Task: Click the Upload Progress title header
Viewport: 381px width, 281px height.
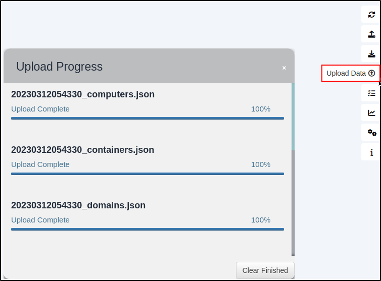Action: tap(59, 67)
